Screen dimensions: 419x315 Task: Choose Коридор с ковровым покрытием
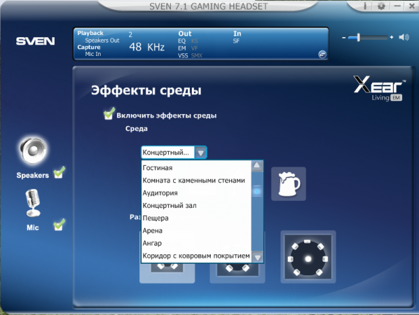(x=197, y=256)
